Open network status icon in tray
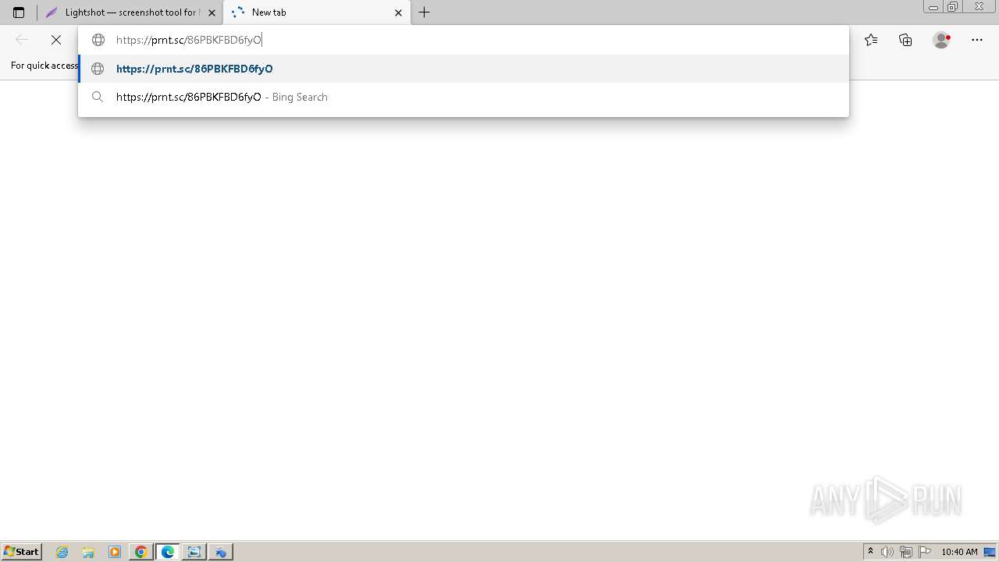999x562 pixels. [x=906, y=552]
